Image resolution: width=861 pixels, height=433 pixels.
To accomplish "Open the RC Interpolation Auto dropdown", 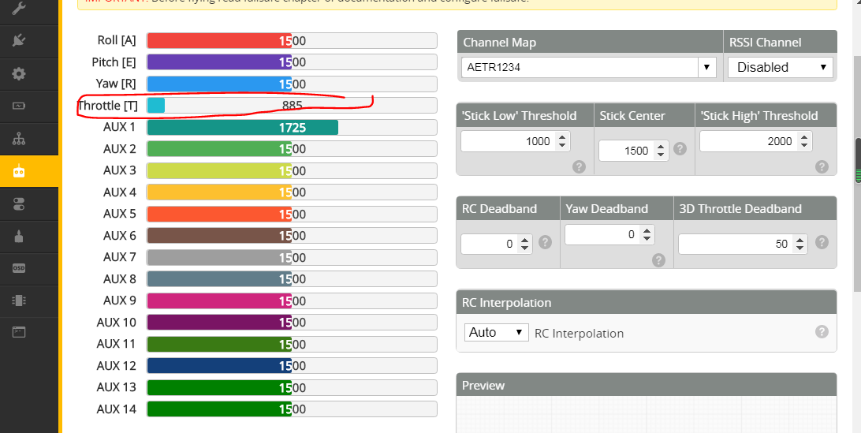I will click(497, 333).
